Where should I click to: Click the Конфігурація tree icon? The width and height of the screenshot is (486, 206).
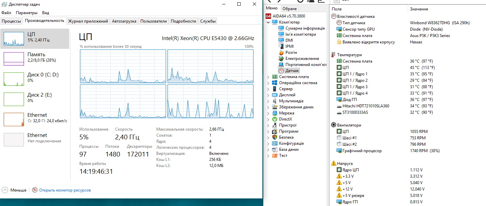274,143
